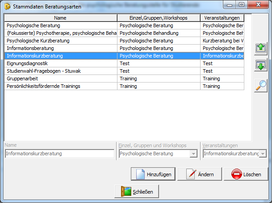The height and width of the screenshot is (203, 272).
Task: Click the Veranstaltungen column header
Action: point(222,18)
